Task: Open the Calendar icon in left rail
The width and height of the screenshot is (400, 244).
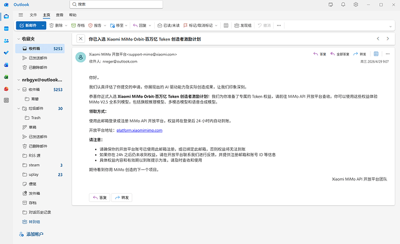Action: (x=6, y=28)
